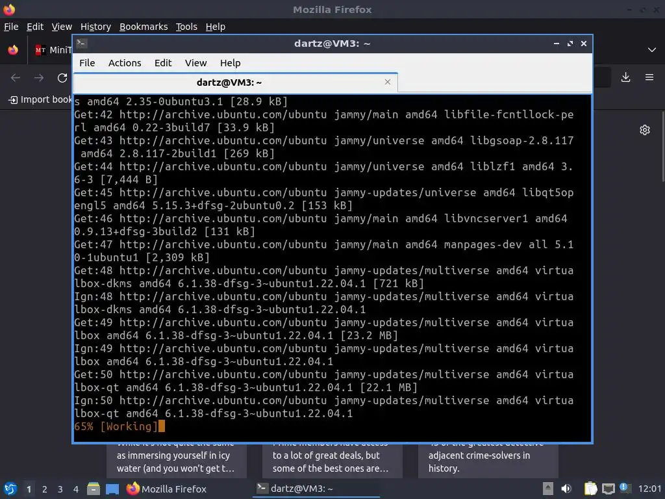The height and width of the screenshot is (499, 665).
Task: Expand the Firefox list all tabs chevron
Action: [x=652, y=50]
